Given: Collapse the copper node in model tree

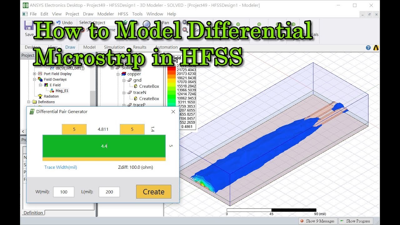Looking at the screenshot, I should point(118,74).
